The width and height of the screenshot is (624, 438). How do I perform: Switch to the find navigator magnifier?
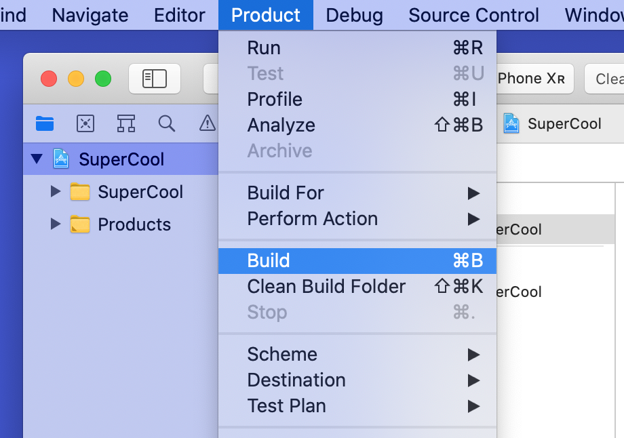click(x=167, y=123)
